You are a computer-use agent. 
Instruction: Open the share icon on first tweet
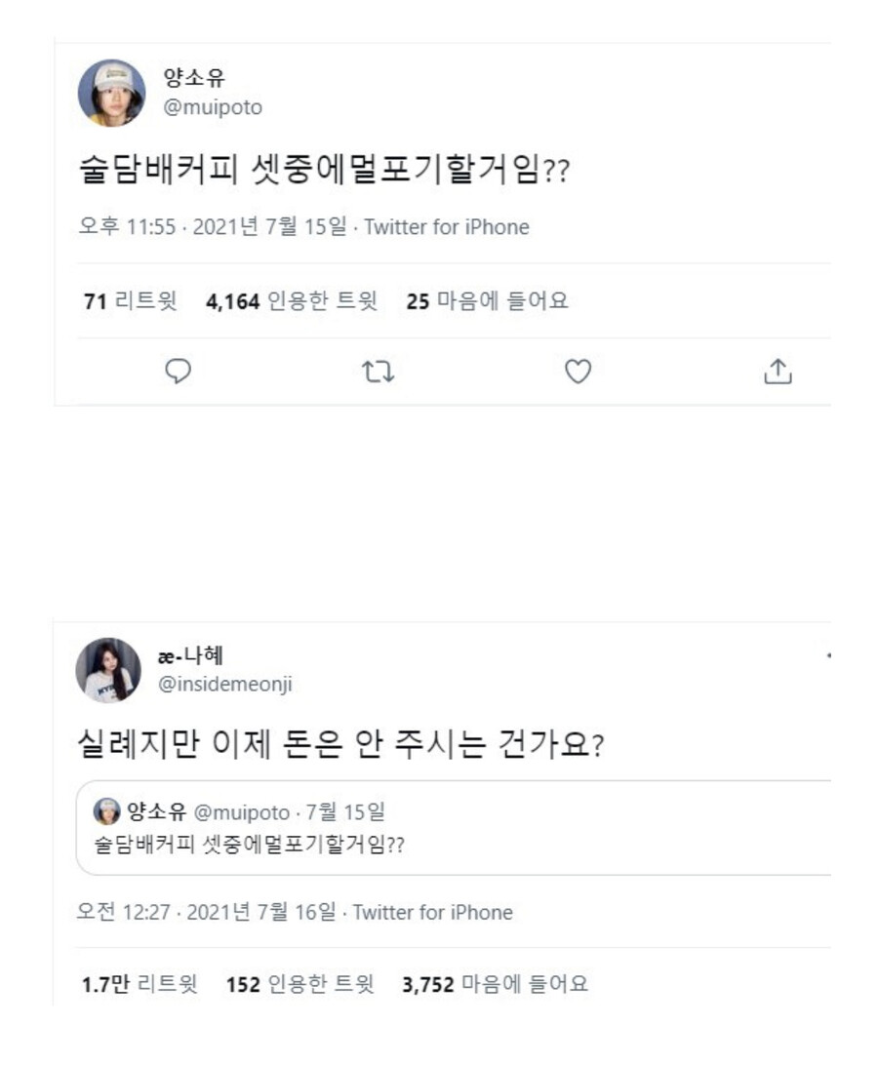[777, 371]
